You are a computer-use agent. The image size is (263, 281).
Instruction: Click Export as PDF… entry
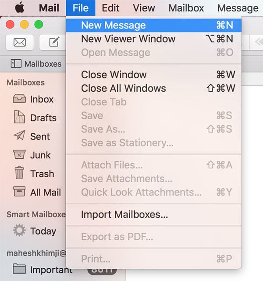pyautogui.click(x=154, y=237)
